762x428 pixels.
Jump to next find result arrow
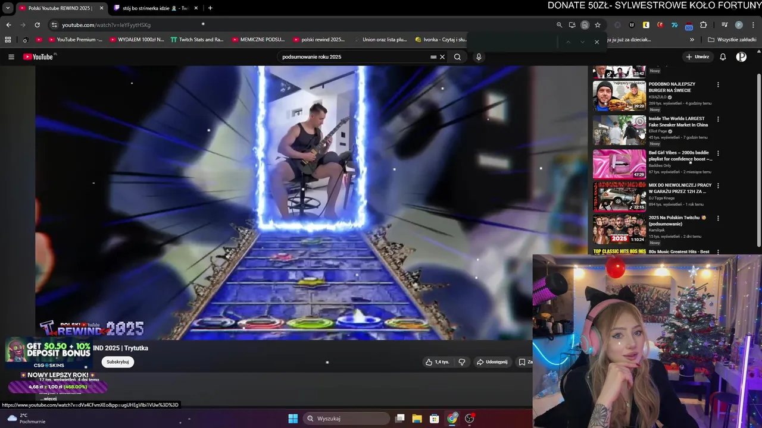pyautogui.click(x=582, y=42)
